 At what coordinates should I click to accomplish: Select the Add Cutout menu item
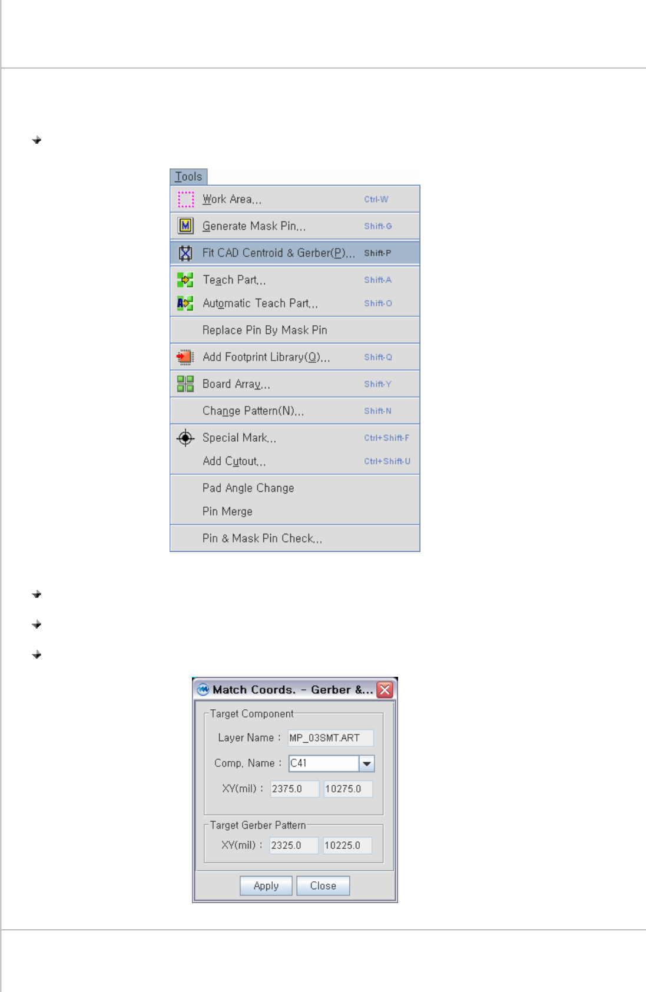pyautogui.click(x=295, y=461)
